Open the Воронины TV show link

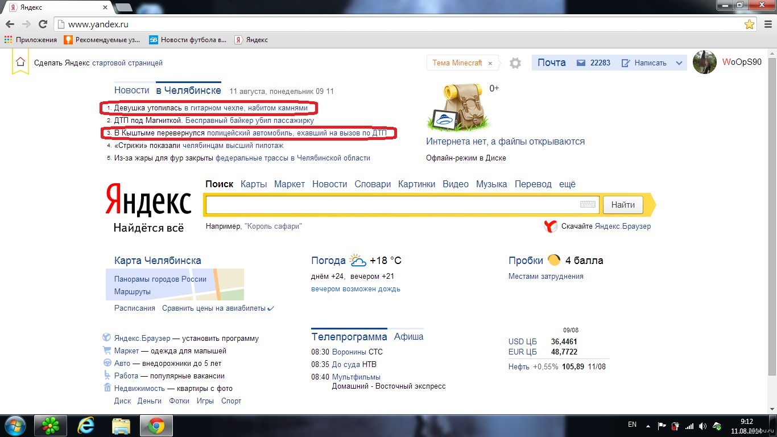coord(349,352)
